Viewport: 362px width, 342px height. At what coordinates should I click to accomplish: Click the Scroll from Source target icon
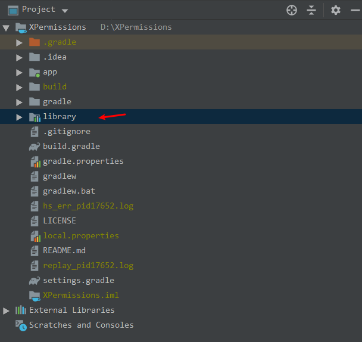292,10
